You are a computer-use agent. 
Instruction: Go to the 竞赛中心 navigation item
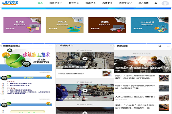(x=106, y=3)
